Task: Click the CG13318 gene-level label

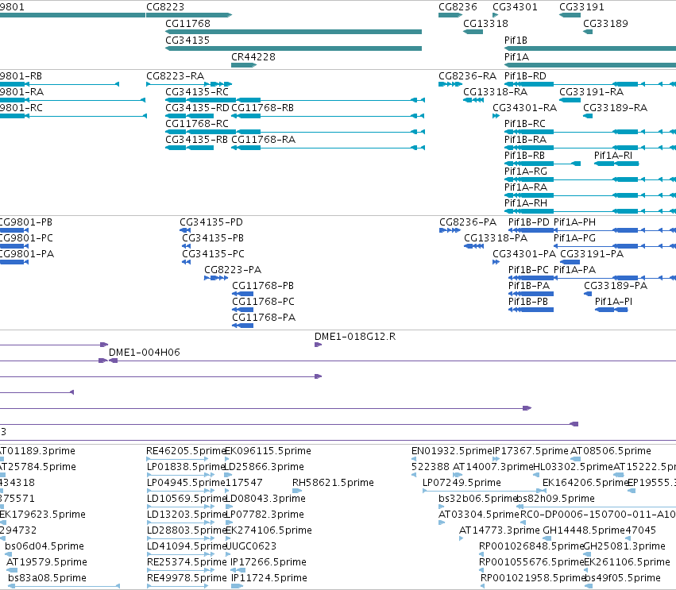Action: click(x=485, y=24)
